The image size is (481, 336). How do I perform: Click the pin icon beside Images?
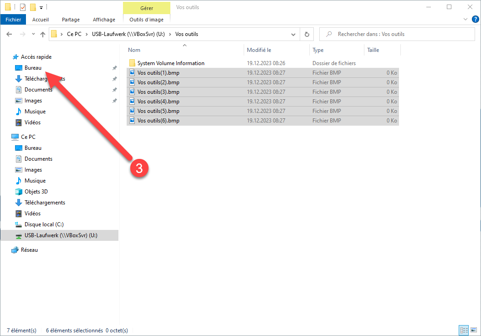114,101
